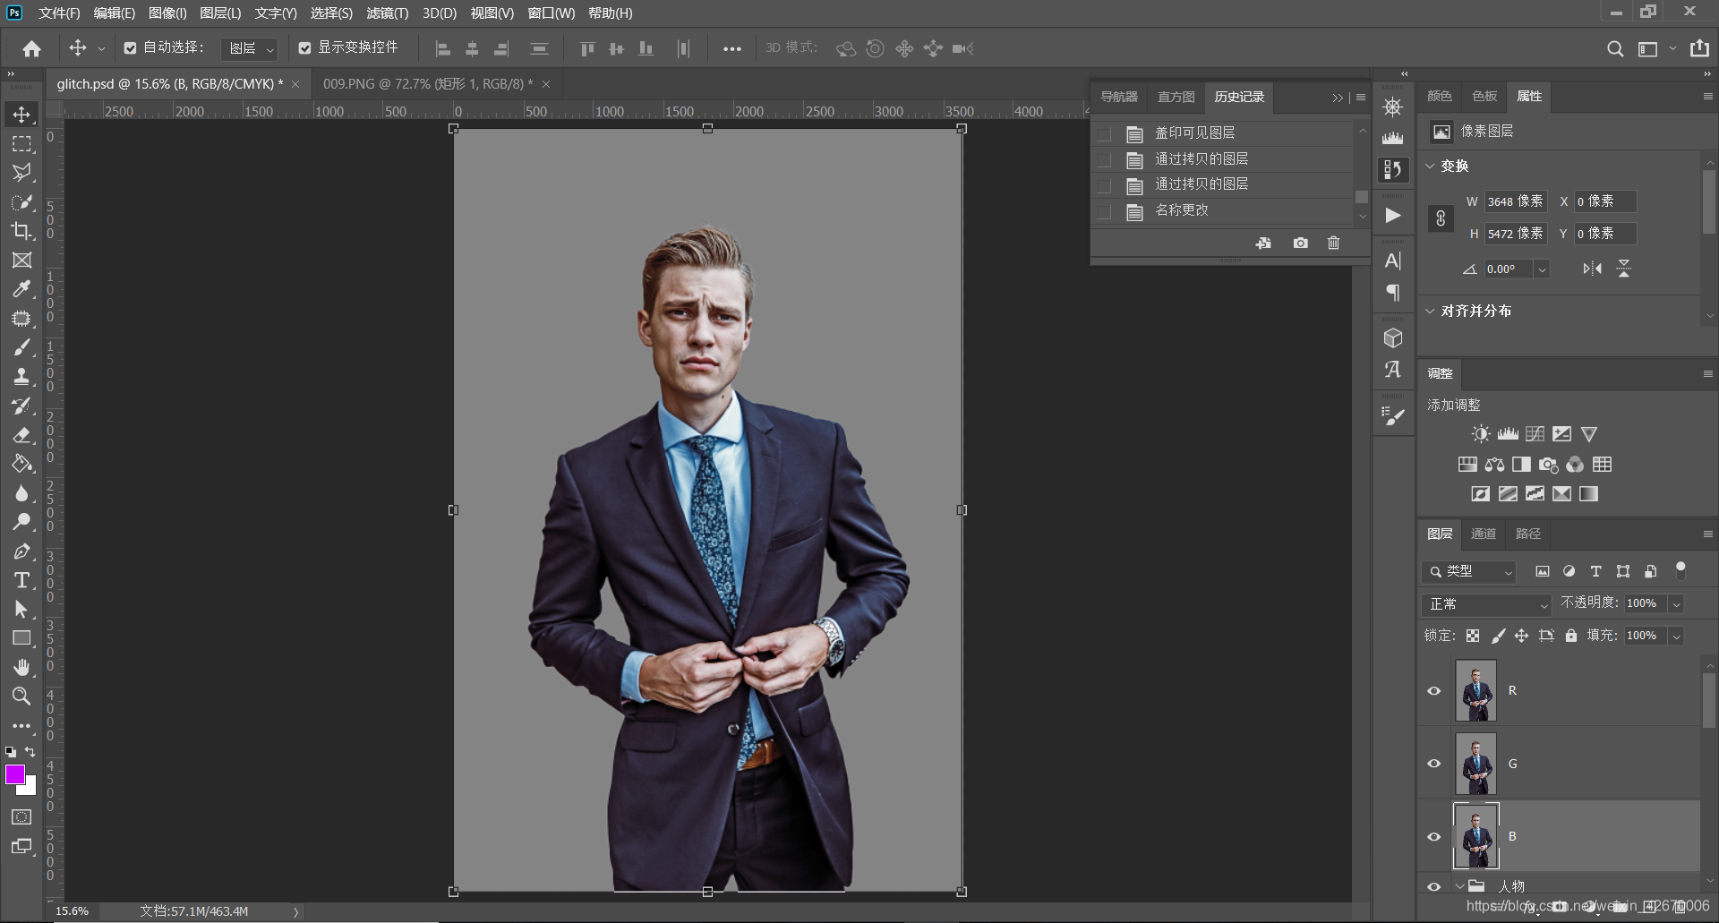Open the 滤镜(T) filter menu
1719x923 pixels.
[x=387, y=13]
